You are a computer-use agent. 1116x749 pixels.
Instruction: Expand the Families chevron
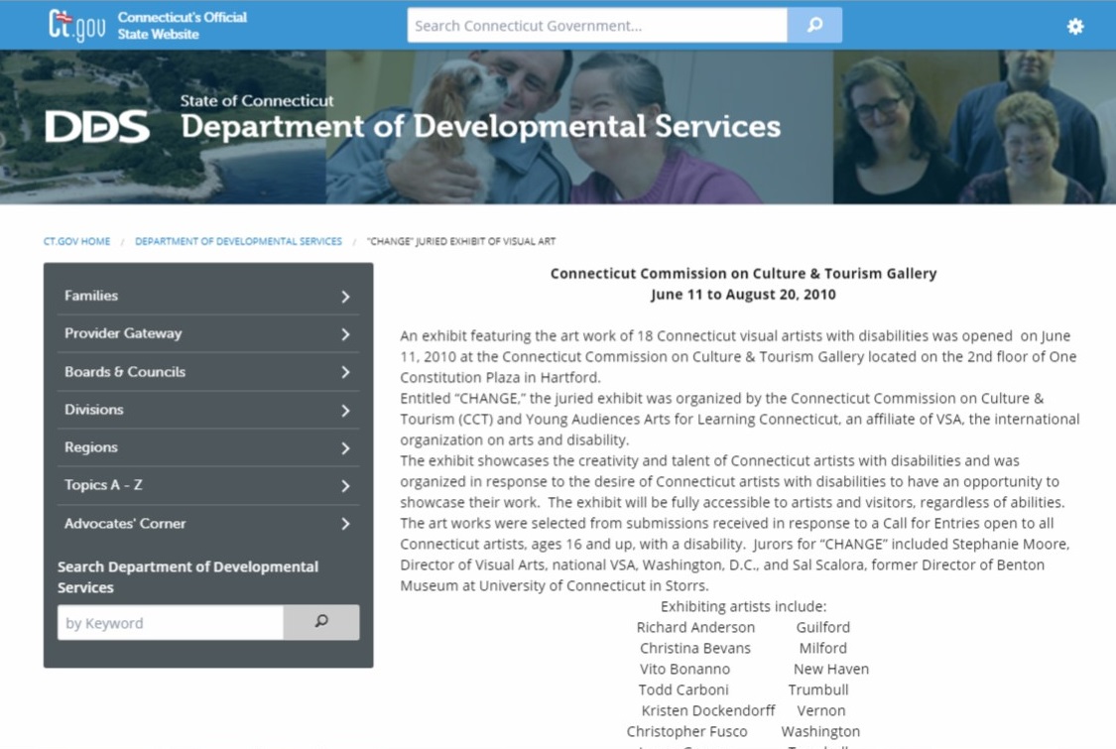pos(345,297)
